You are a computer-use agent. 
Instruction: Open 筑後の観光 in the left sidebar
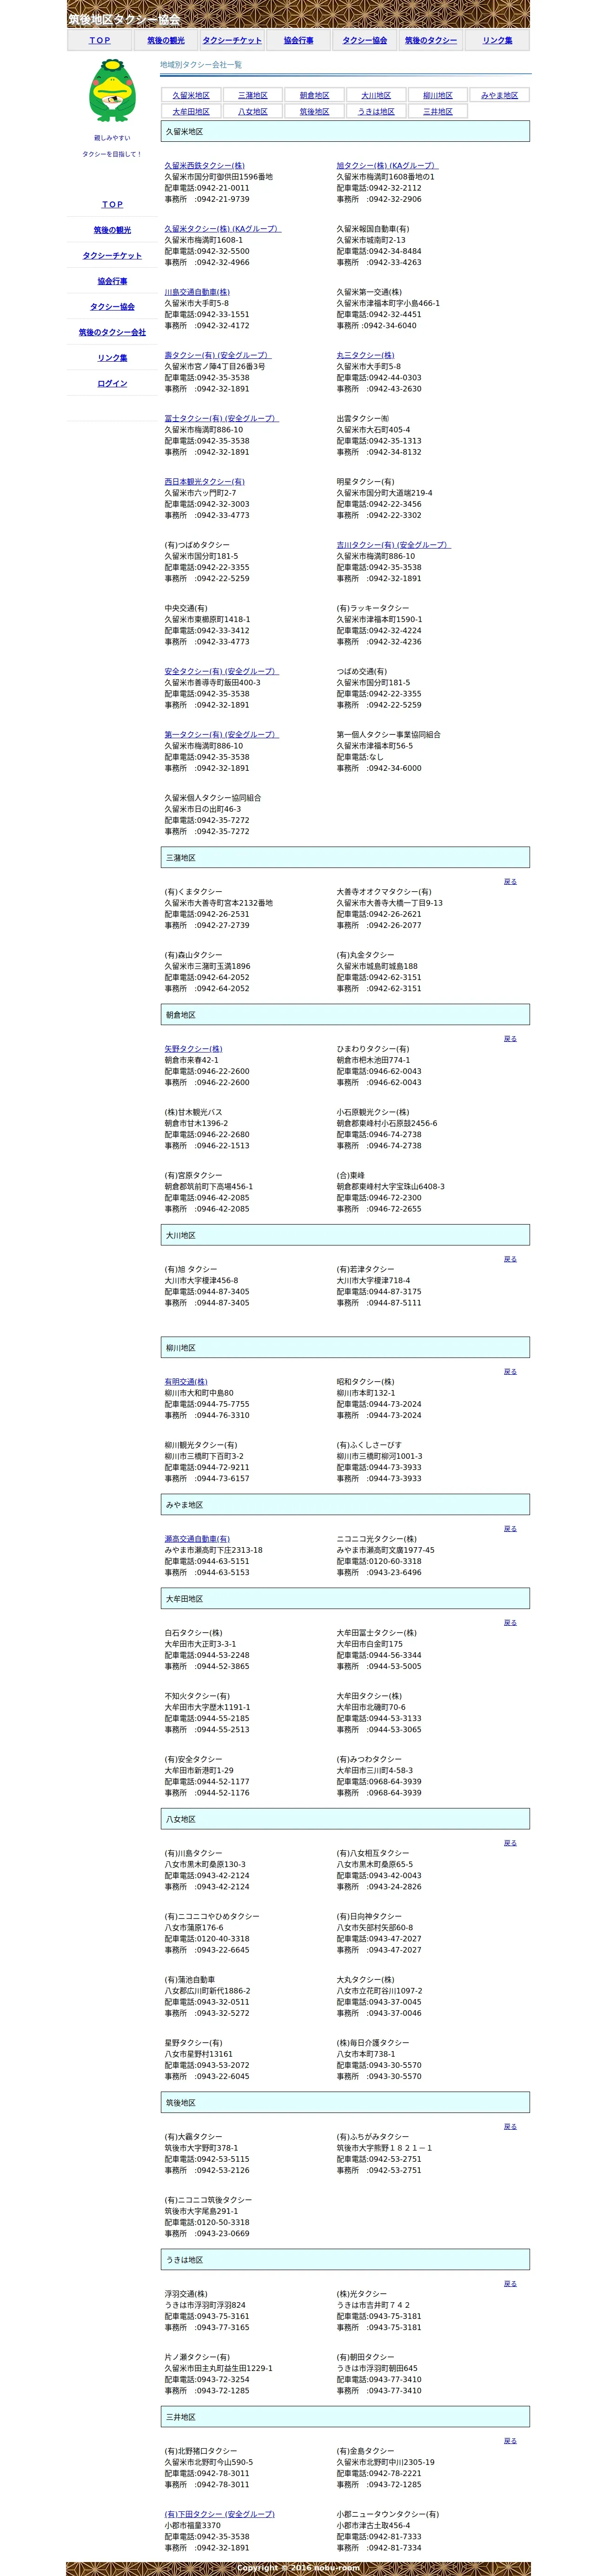tap(112, 230)
